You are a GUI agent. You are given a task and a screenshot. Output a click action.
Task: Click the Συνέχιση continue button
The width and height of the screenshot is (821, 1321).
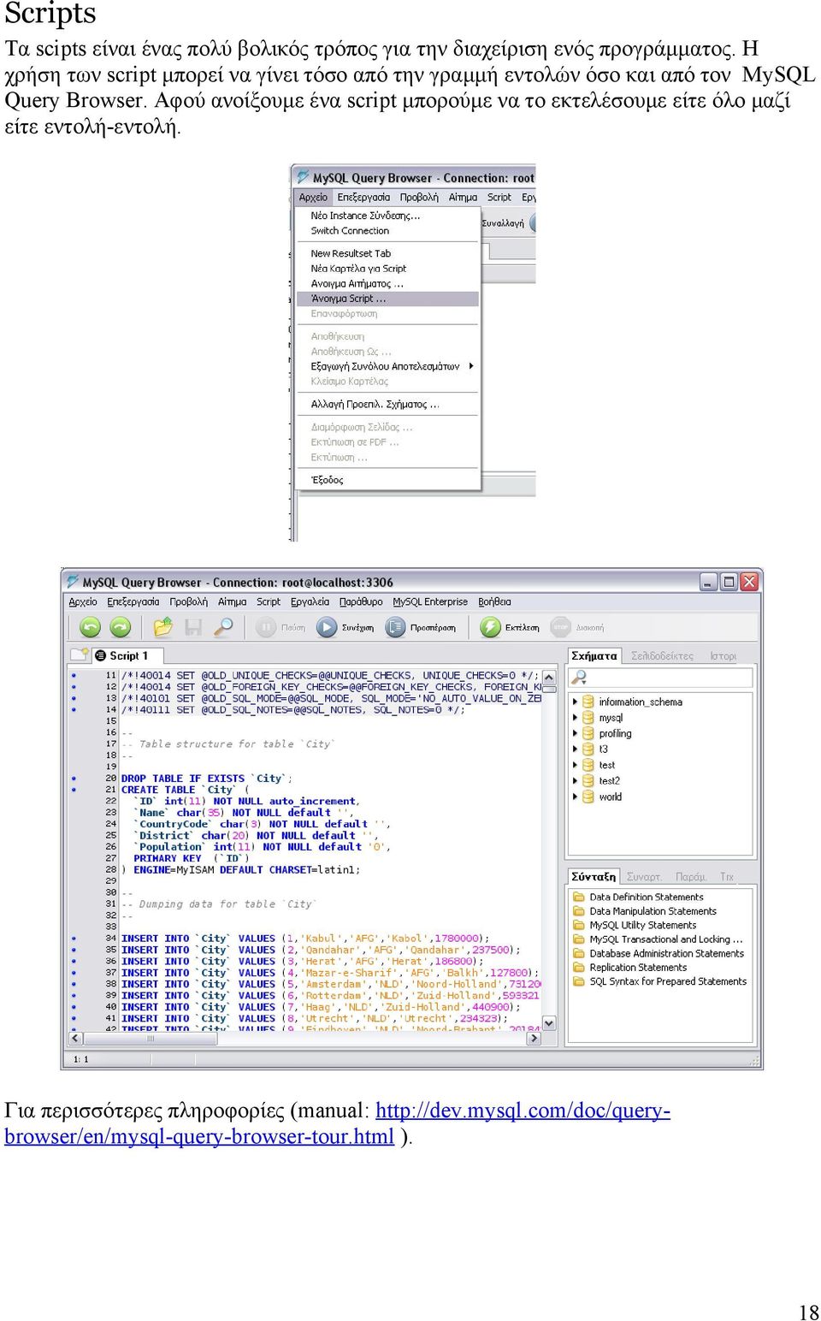345,627
